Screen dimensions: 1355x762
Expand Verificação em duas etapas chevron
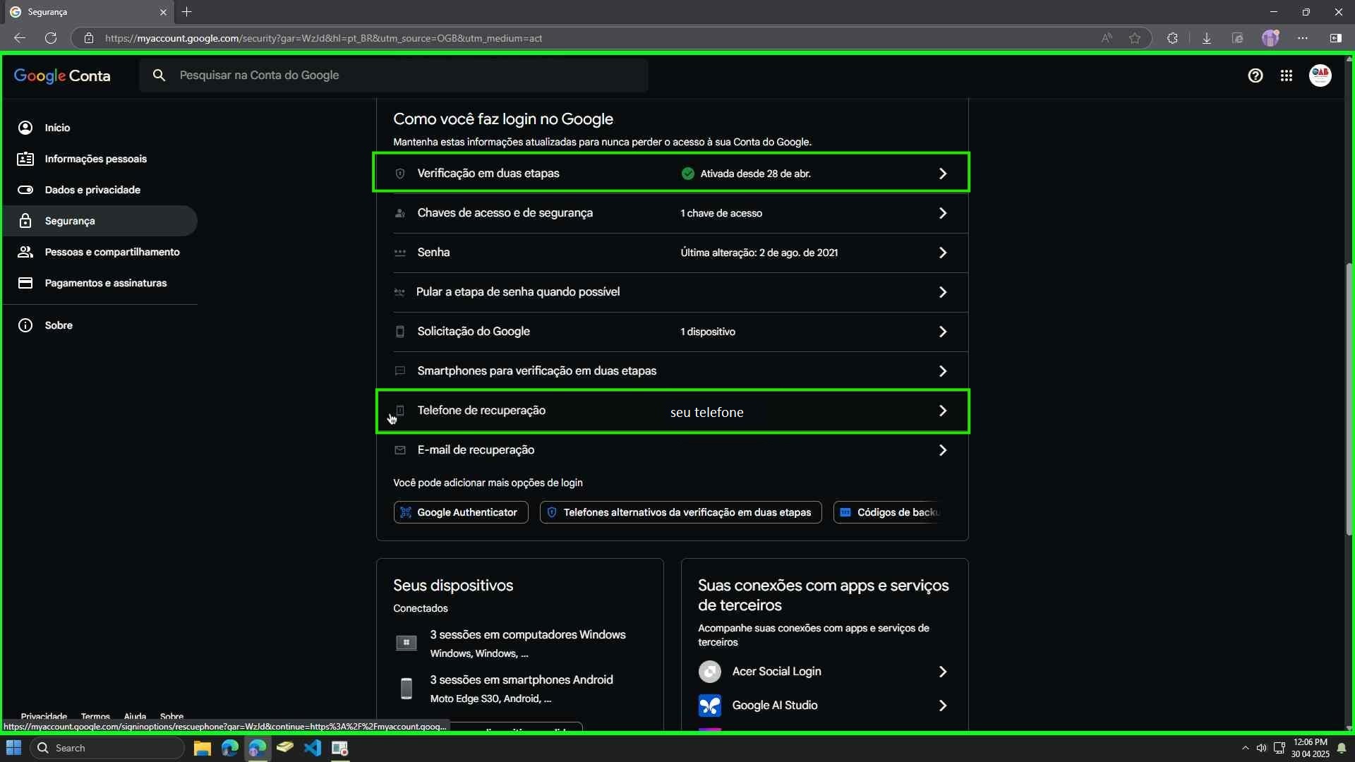click(x=942, y=174)
